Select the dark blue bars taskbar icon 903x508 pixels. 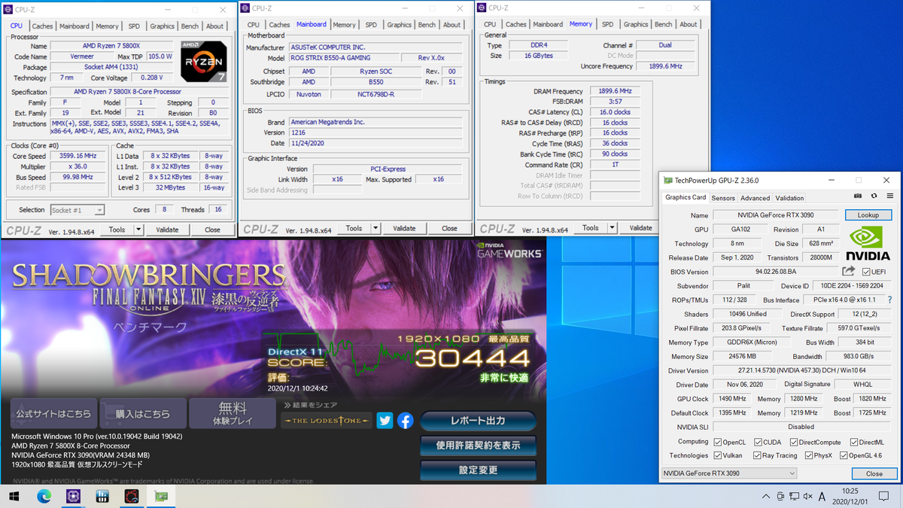pos(102,496)
